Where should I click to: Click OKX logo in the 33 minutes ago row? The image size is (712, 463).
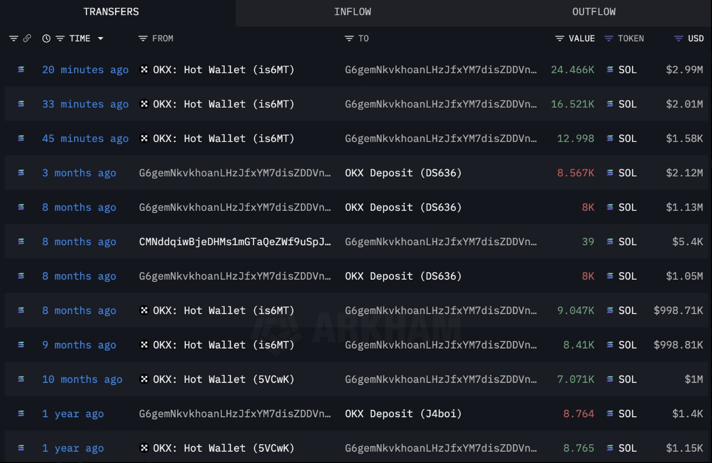tap(144, 104)
